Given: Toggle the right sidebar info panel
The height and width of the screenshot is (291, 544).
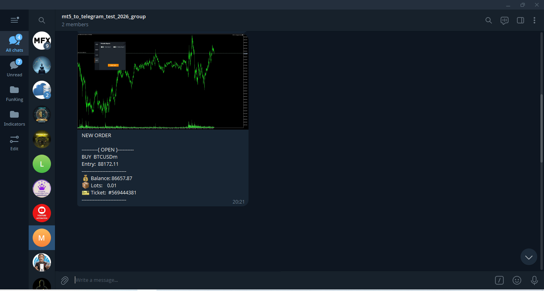Looking at the screenshot, I should pyautogui.click(x=521, y=20).
